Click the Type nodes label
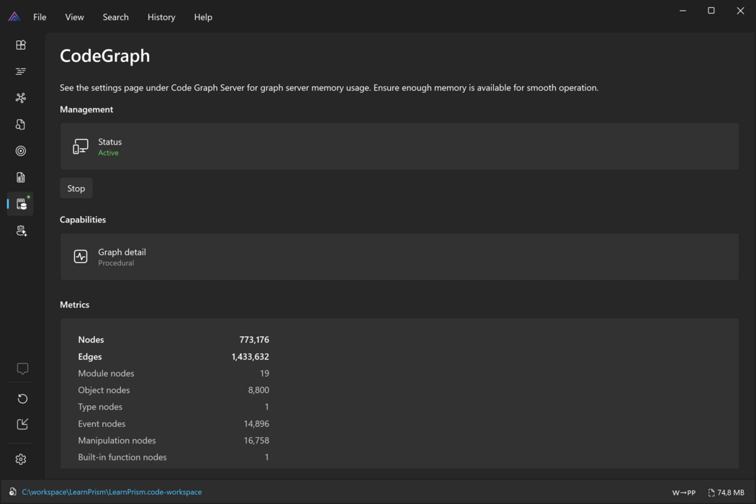 point(100,407)
